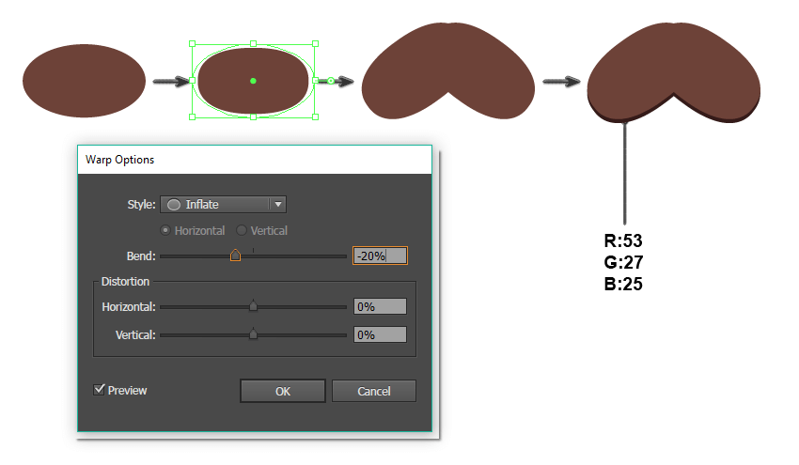The height and width of the screenshot is (465, 799).
Task: Click the green center point of selected ellipse
Action: [253, 81]
